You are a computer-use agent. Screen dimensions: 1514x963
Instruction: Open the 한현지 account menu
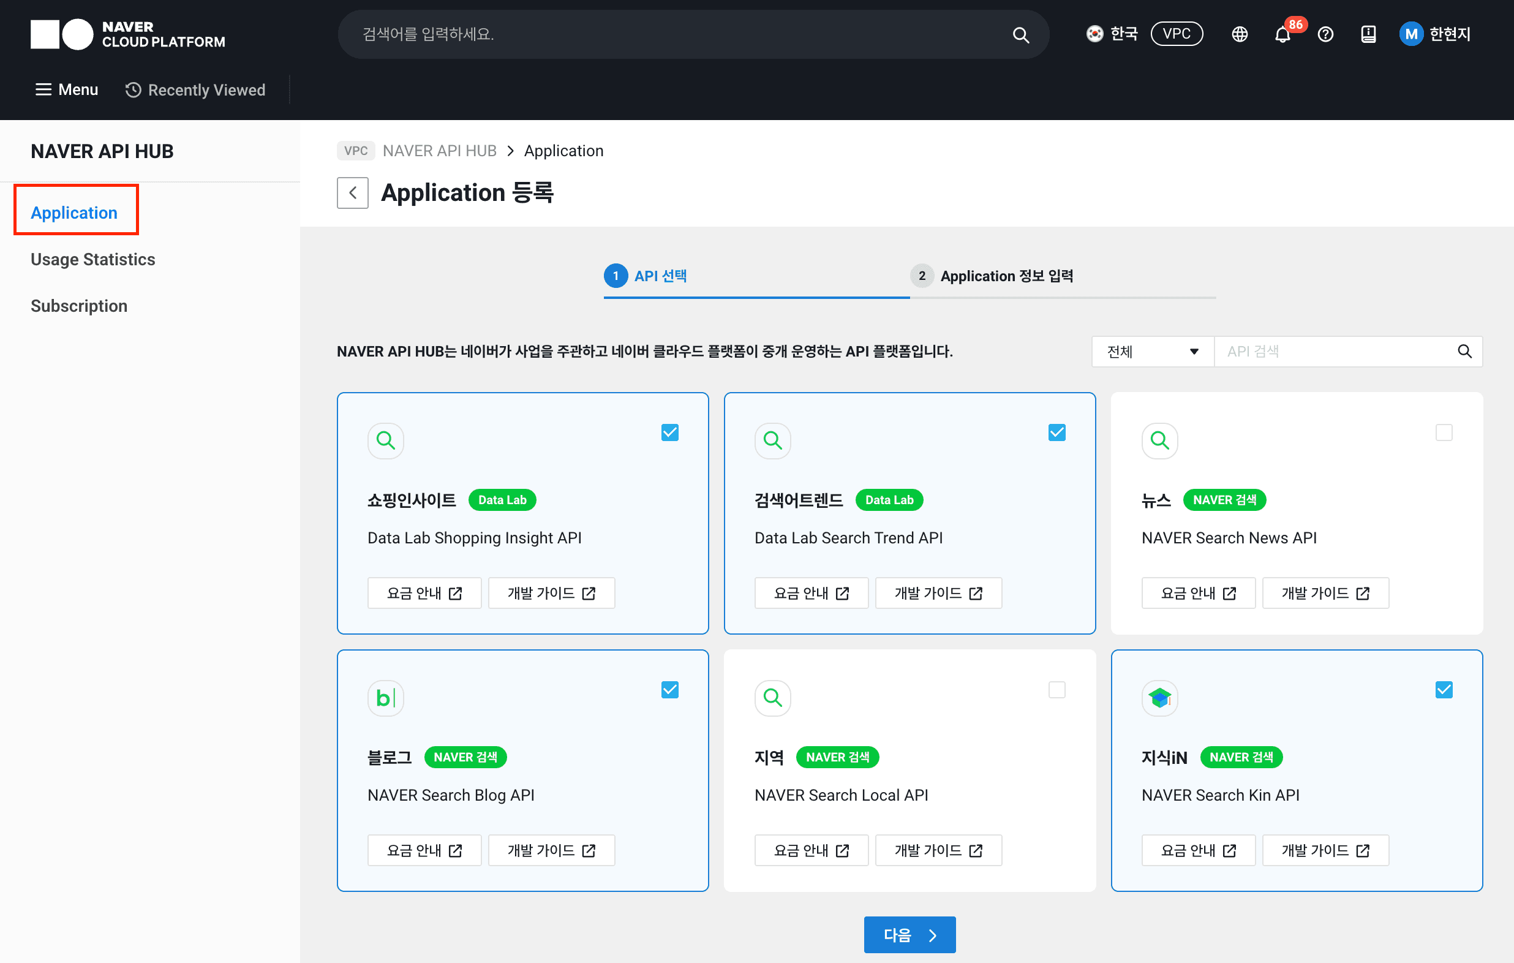click(1436, 34)
